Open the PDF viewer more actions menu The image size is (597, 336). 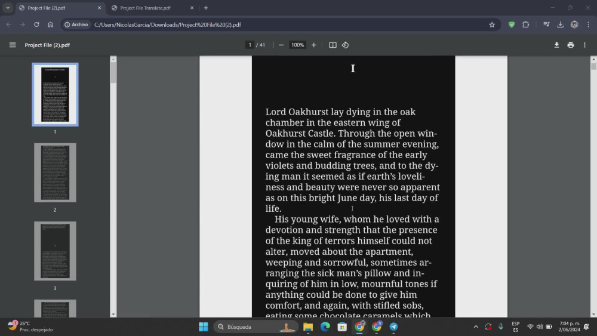[x=585, y=45]
